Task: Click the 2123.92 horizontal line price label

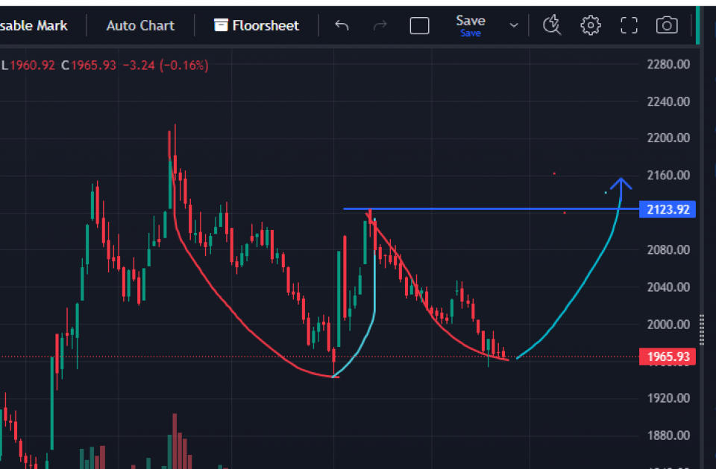Action: click(x=667, y=209)
